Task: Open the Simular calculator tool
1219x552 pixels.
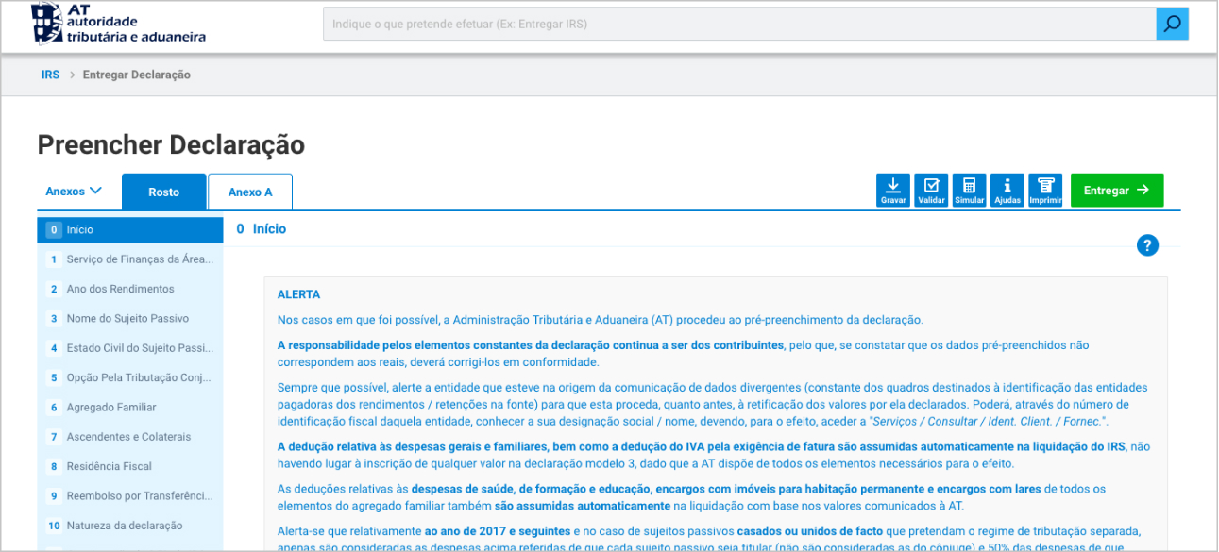Action: pos(969,190)
